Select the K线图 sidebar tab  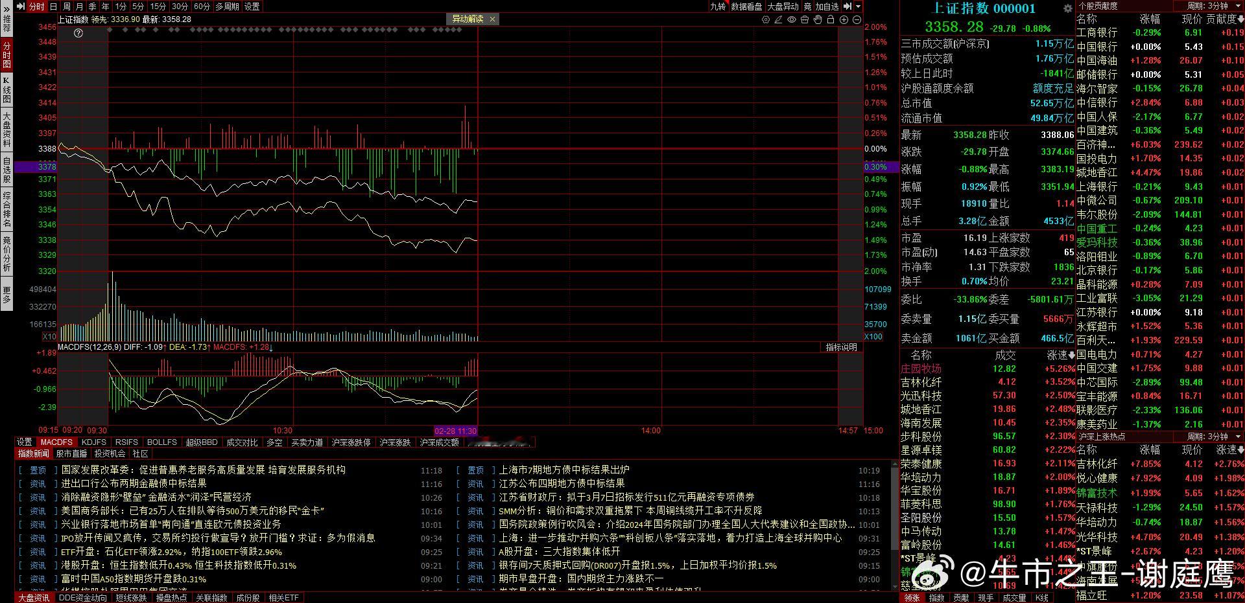point(6,90)
